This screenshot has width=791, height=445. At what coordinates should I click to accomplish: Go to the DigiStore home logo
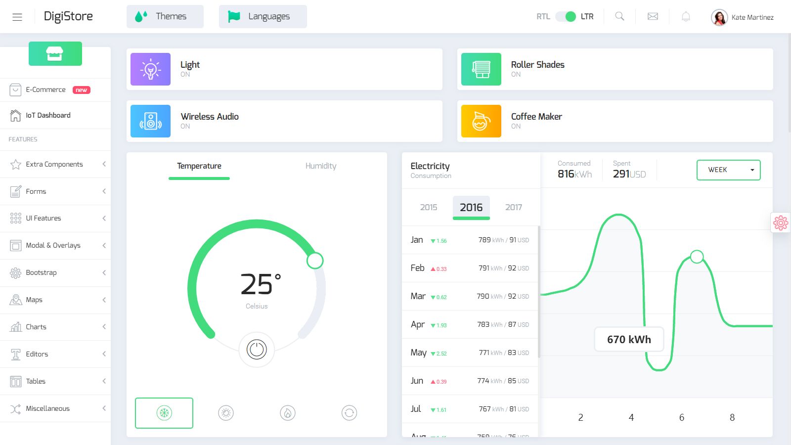(x=68, y=16)
